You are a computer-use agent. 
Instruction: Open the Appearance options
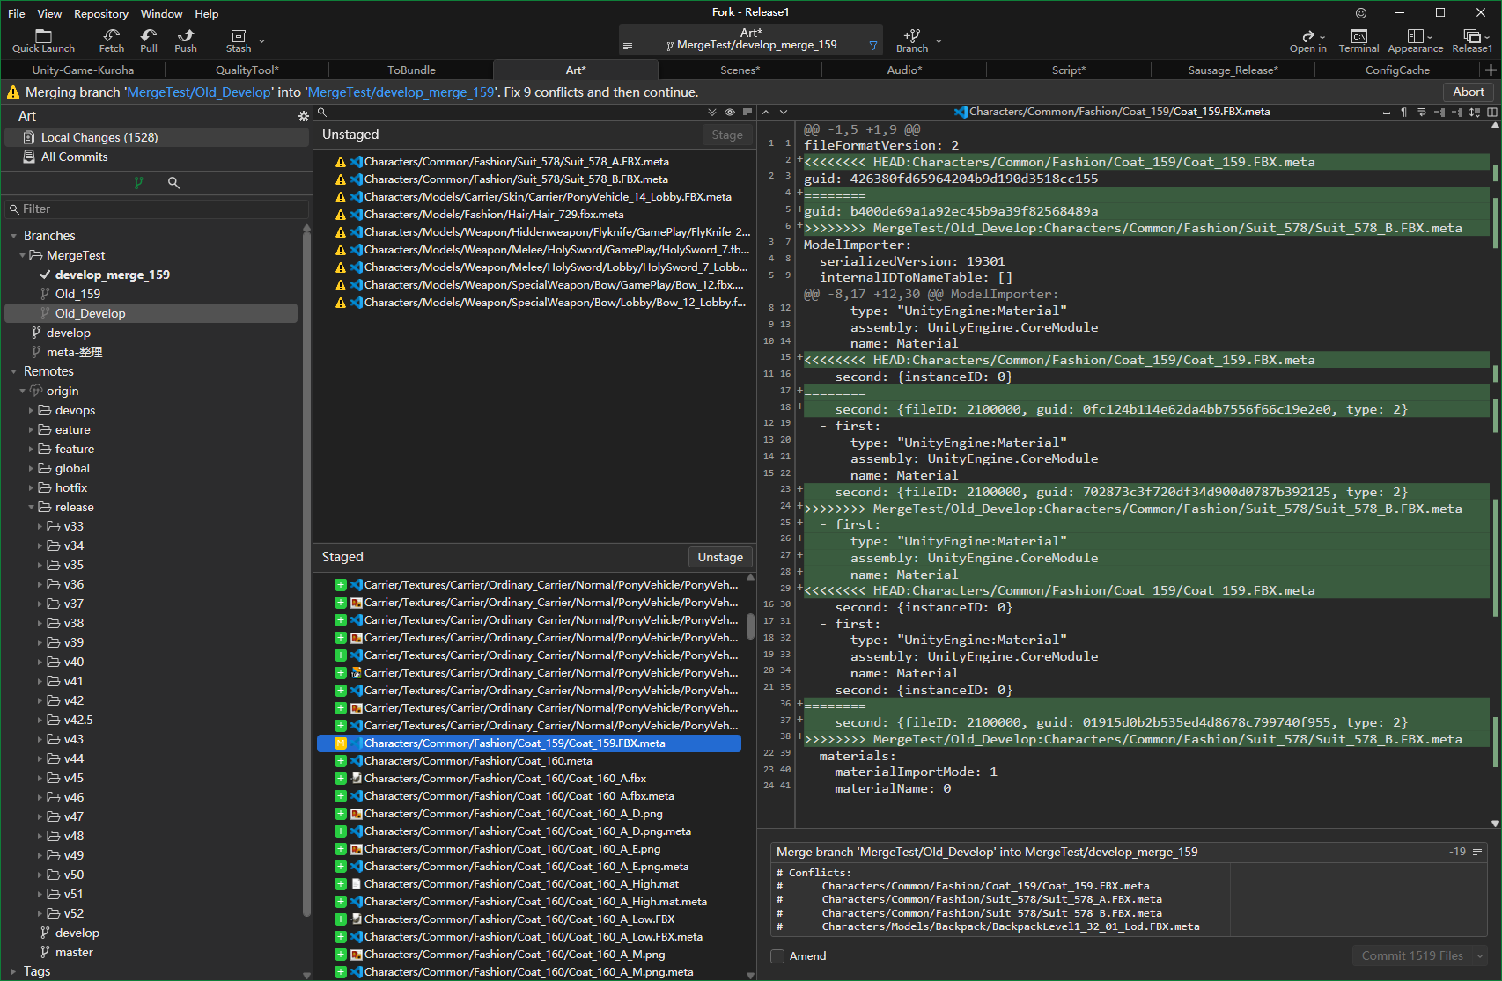(x=1415, y=40)
